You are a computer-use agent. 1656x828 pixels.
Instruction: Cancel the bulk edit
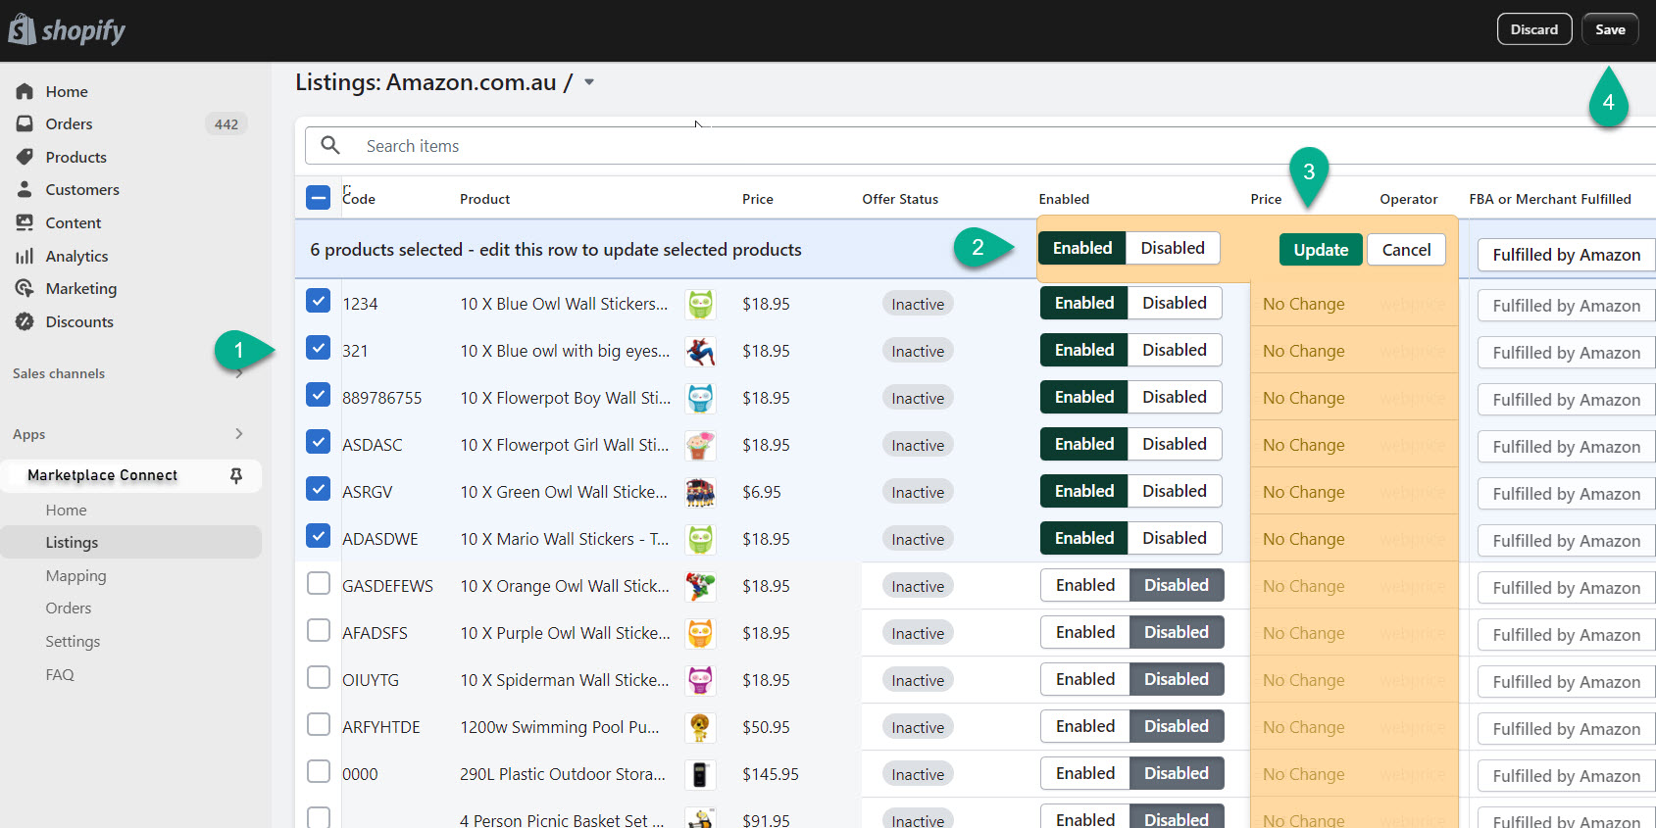pos(1406,250)
